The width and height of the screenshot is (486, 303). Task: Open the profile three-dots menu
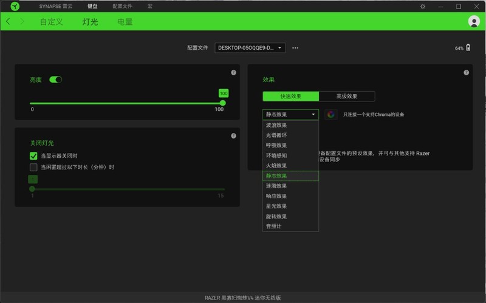[x=295, y=48]
